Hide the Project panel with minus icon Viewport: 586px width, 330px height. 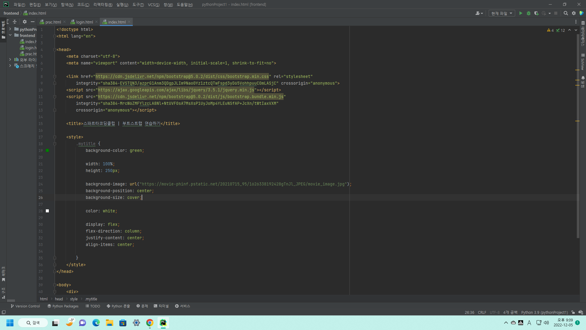coord(33,22)
